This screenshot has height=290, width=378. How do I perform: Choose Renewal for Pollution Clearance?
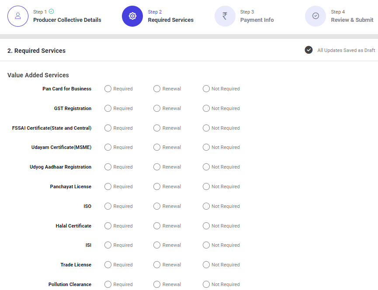(157, 284)
